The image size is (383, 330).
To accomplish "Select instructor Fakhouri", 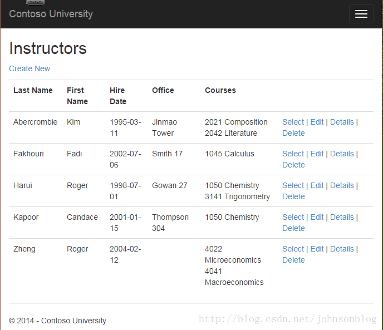I will pos(293,154).
